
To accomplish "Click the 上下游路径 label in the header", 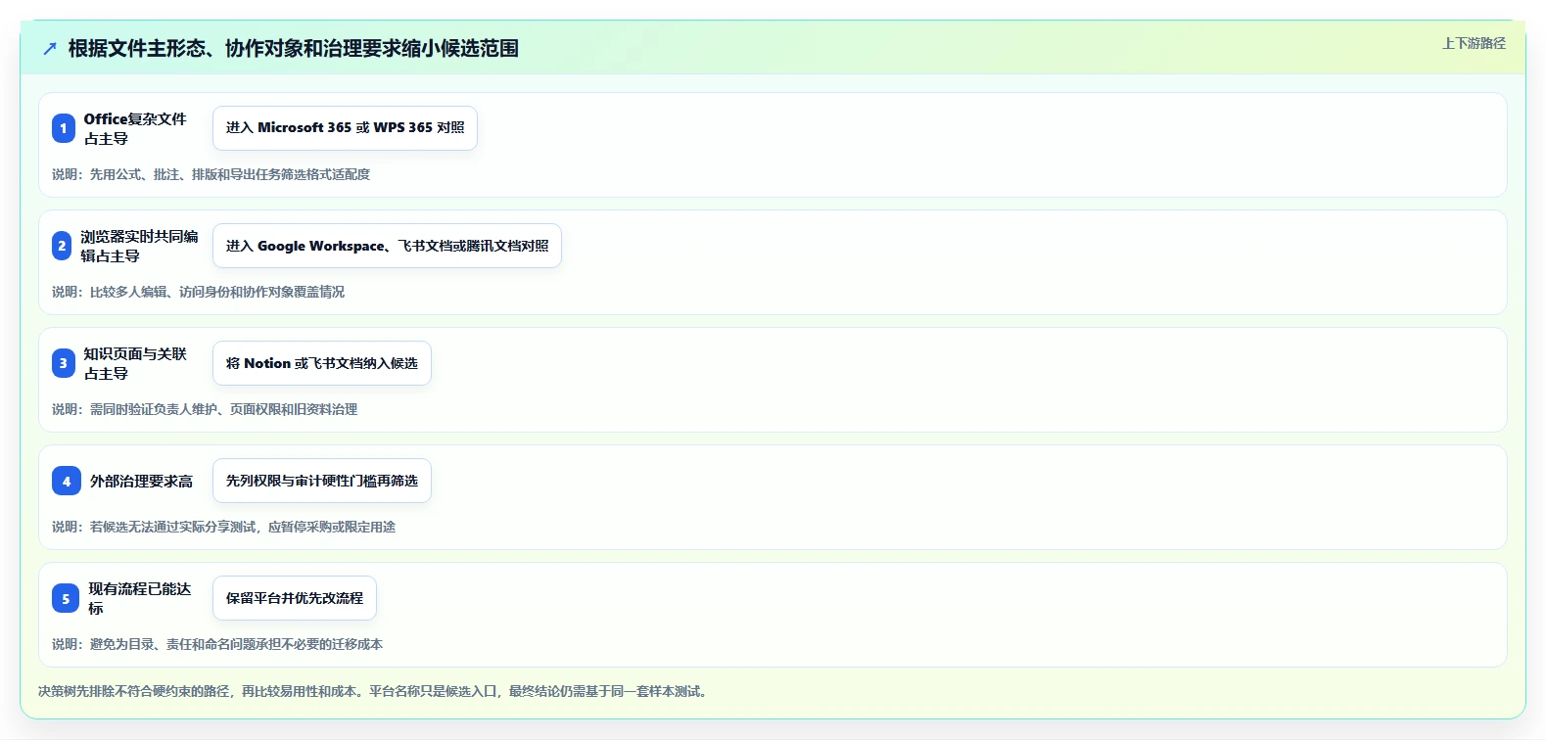I will [1474, 43].
